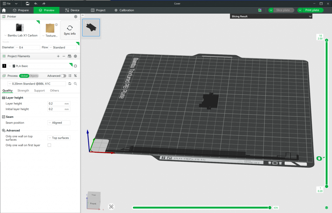The image size is (332, 213).
Task: Open printer settings gear icon
Action: point(76,17)
